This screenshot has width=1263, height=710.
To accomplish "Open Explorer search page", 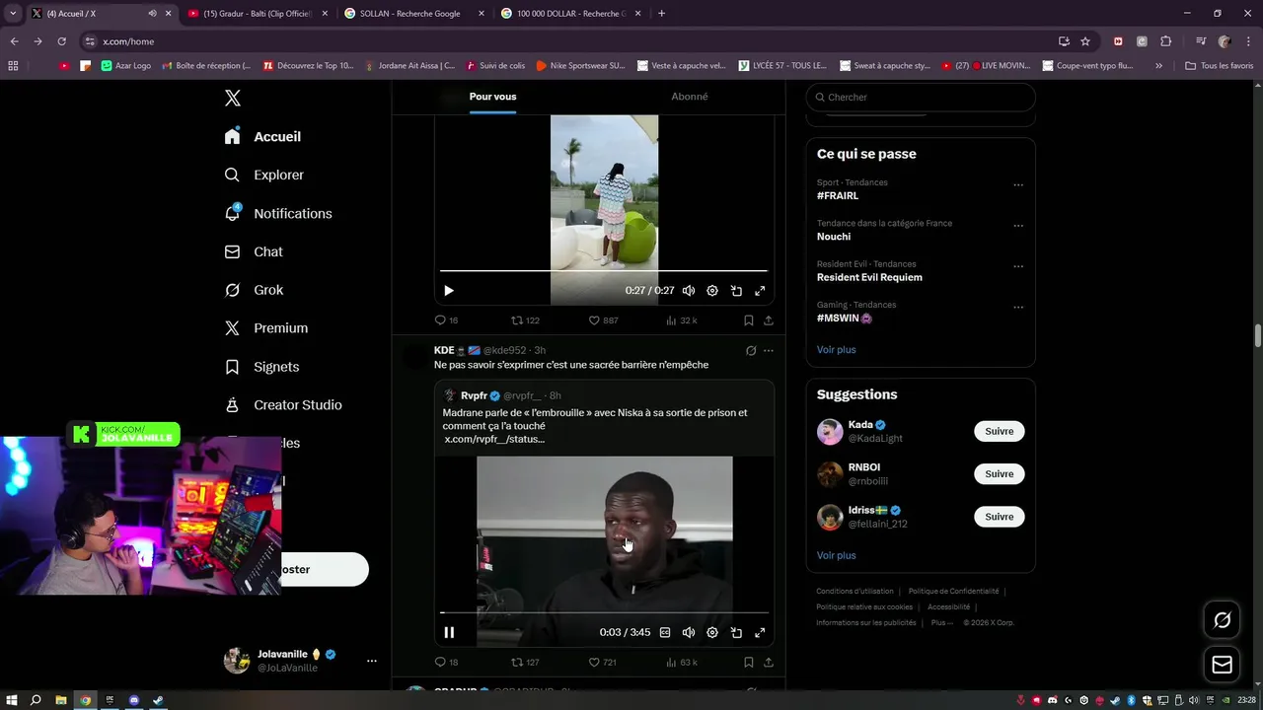I will click(x=263, y=175).
